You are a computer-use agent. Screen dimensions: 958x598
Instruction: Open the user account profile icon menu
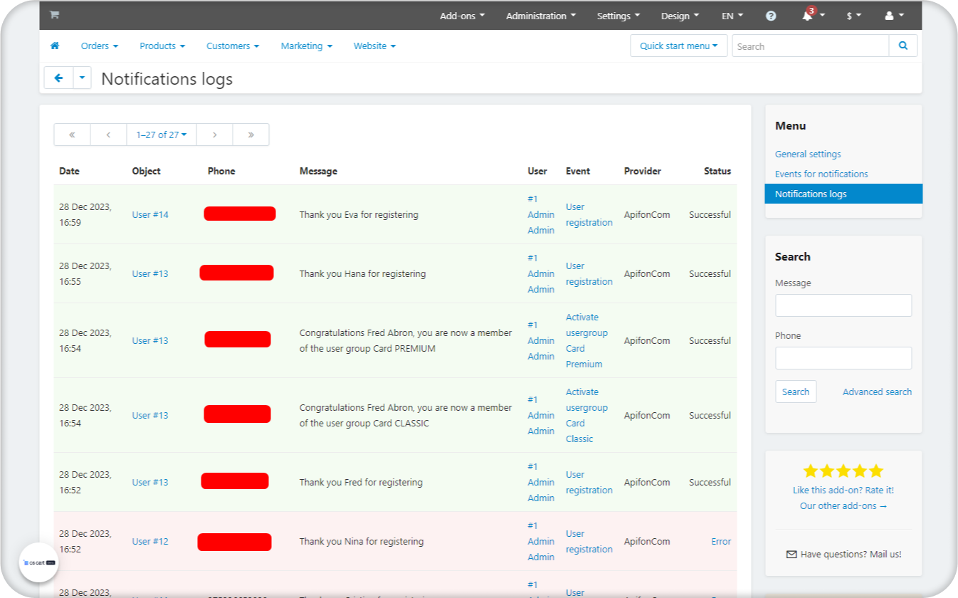(x=894, y=16)
